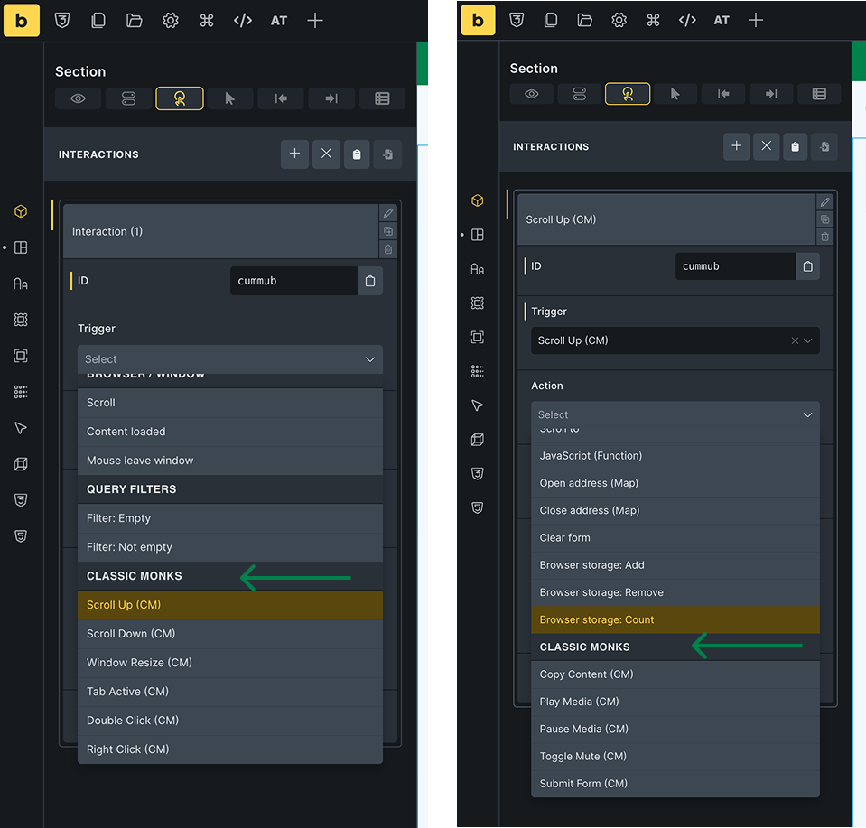Open the code brackets icon in left panel toolbar
The width and height of the screenshot is (866, 828).
tap(243, 21)
